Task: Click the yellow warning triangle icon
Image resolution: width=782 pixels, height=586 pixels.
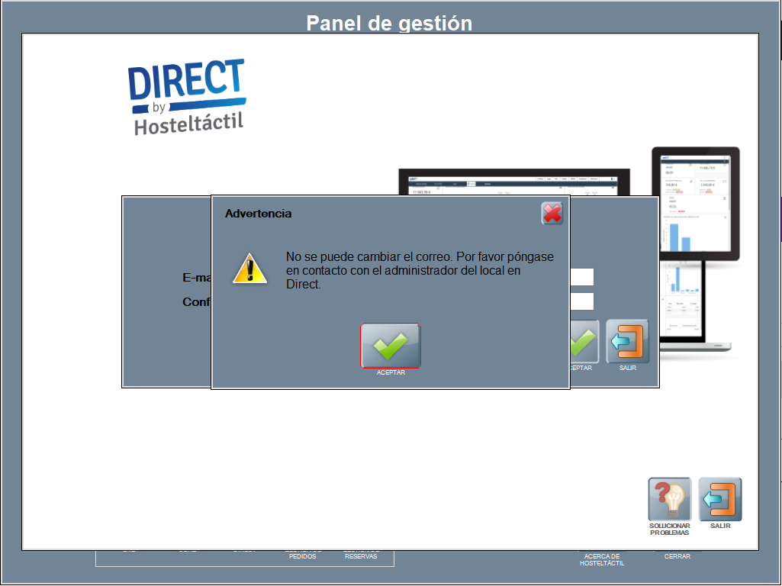Action: [x=249, y=269]
